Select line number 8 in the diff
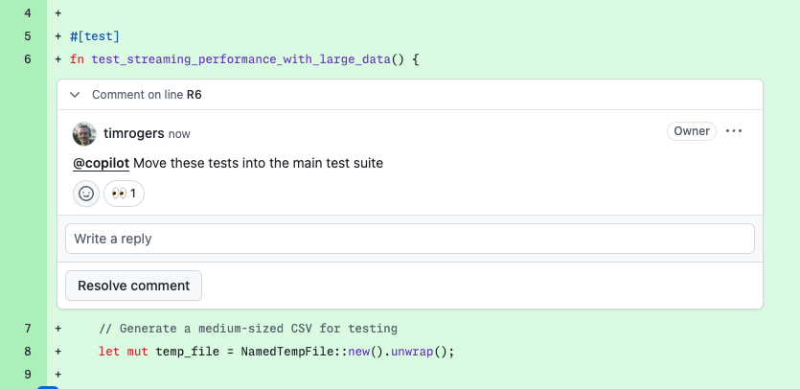The image size is (800, 389). coord(27,351)
